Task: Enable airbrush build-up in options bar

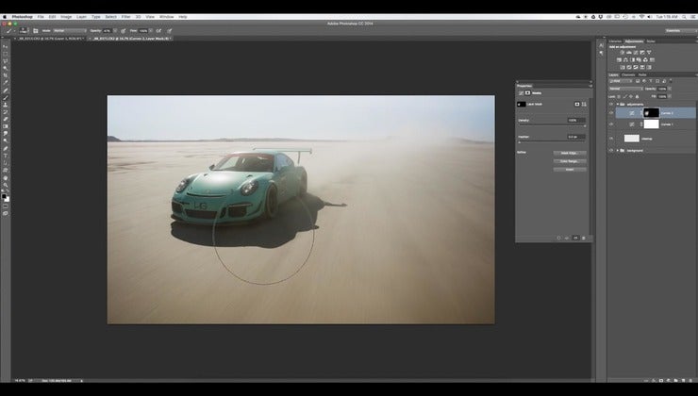Action: [158, 31]
